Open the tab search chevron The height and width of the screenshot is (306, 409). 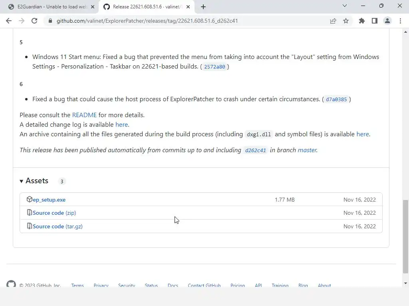[345, 6]
